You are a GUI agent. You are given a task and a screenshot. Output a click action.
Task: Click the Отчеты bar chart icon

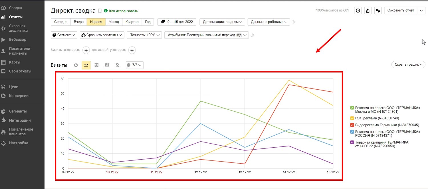click(x=3, y=17)
